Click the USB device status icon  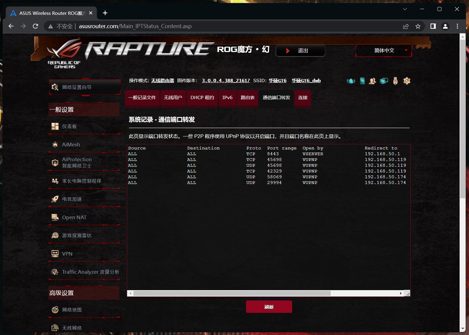pos(395,81)
